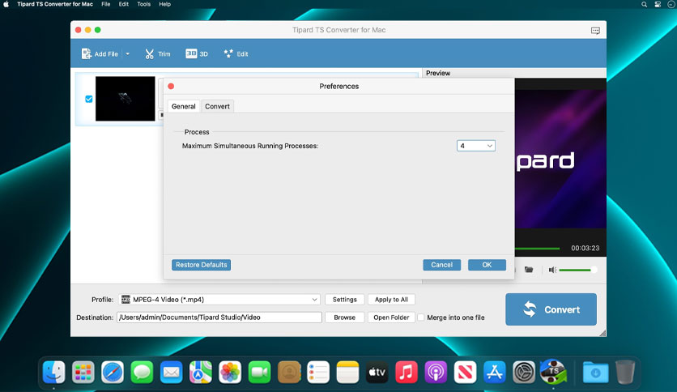Open Mail from the Dock
677x392 pixels.
pyautogui.click(x=172, y=372)
